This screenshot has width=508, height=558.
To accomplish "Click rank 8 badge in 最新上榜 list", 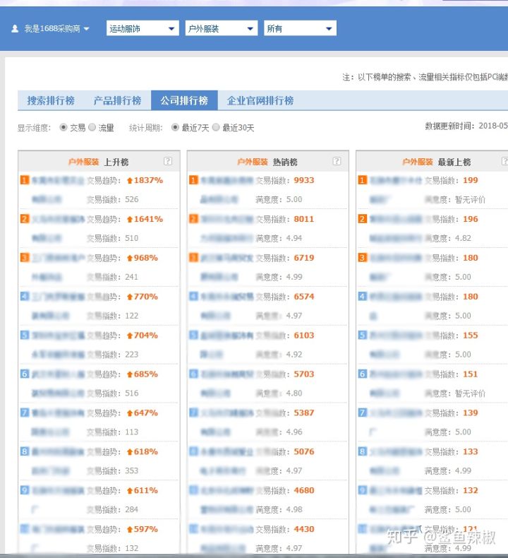I will tap(362, 451).
